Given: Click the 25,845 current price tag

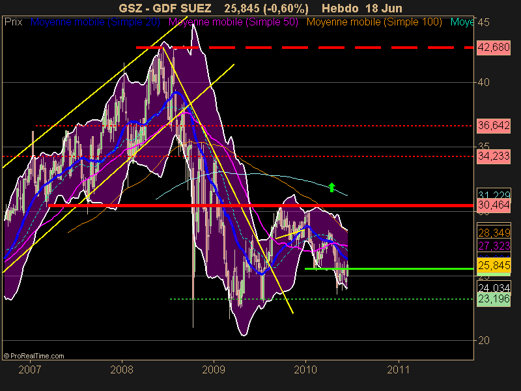Looking at the screenshot, I should (x=494, y=265).
